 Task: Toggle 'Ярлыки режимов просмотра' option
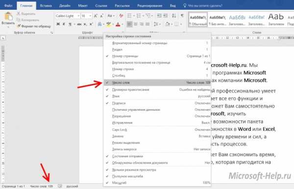click(157, 170)
